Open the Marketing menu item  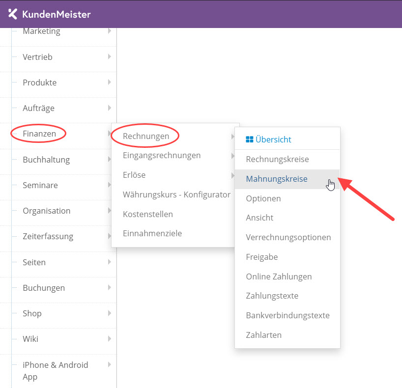point(42,31)
